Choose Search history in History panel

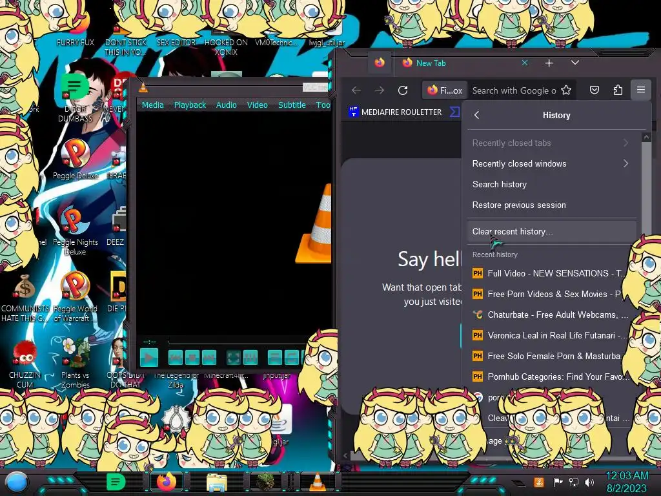pos(551,184)
